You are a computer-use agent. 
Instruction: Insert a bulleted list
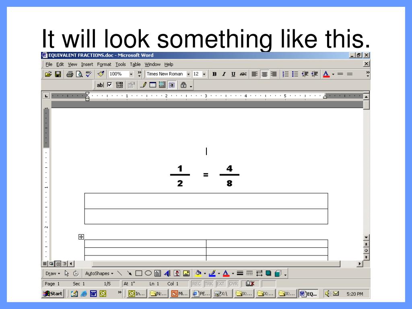click(x=295, y=74)
